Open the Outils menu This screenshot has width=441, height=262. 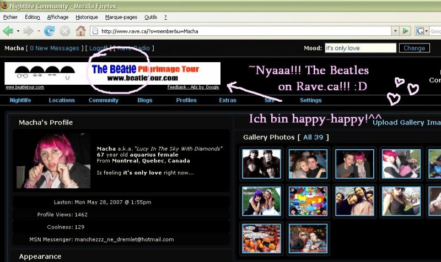click(150, 17)
